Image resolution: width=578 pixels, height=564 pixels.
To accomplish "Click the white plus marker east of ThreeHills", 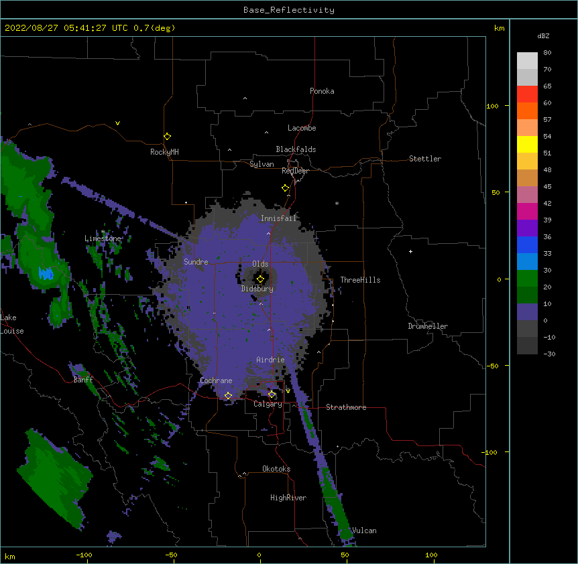I will (x=410, y=251).
